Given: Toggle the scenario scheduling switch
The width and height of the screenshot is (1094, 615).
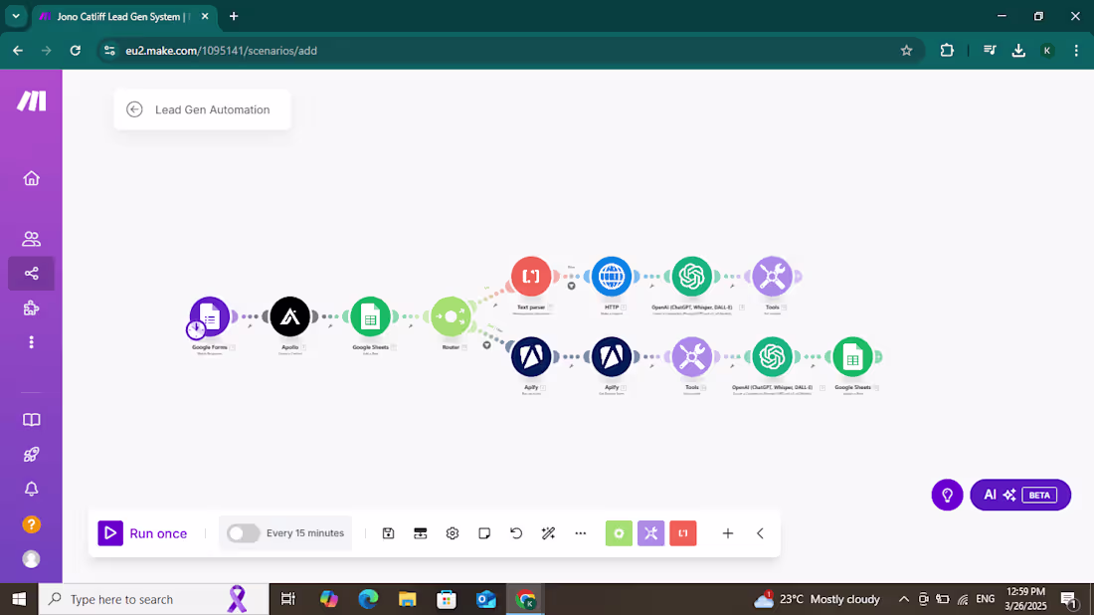Looking at the screenshot, I should pyautogui.click(x=243, y=533).
